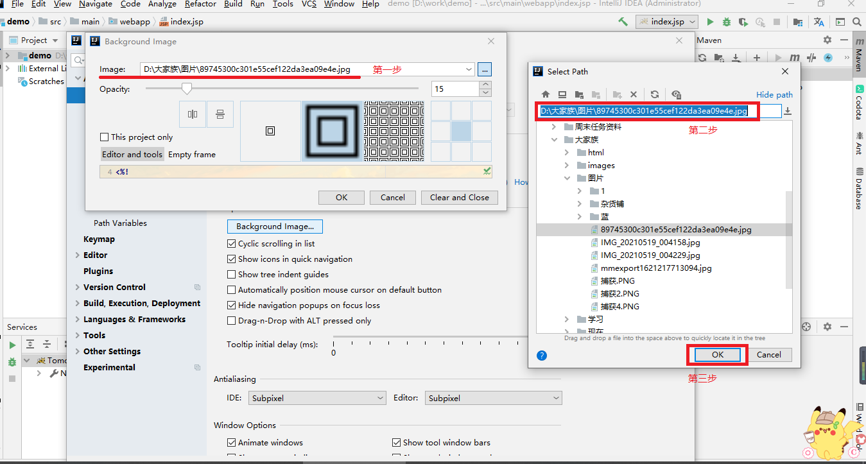Open path history arrow beside path field
The image size is (866, 464).
(x=788, y=111)
